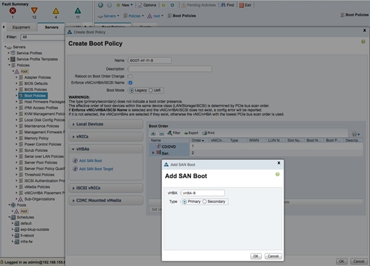The height and width of the screenshot is (266, 370).
Task: Select BIOS Defaults in the tree
Action: [36, 83]
